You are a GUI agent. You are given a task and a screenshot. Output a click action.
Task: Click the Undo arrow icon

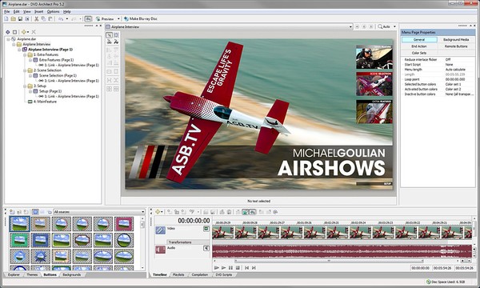(x=61, y=19)
